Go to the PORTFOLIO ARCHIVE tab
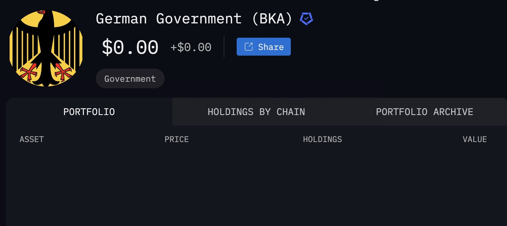 424,112
